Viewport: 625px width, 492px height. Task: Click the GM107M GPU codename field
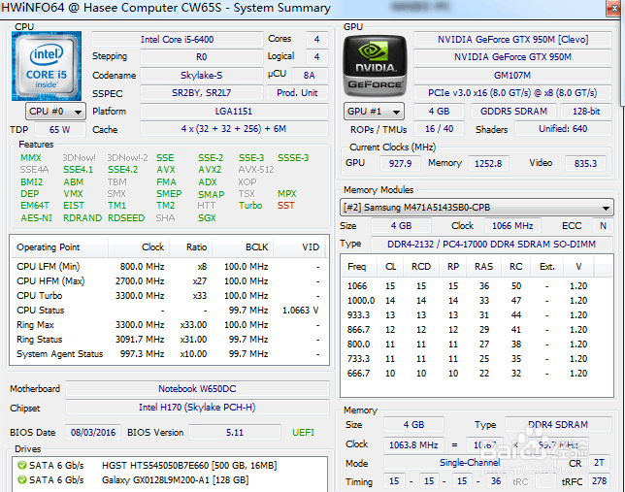click(512, 76)
